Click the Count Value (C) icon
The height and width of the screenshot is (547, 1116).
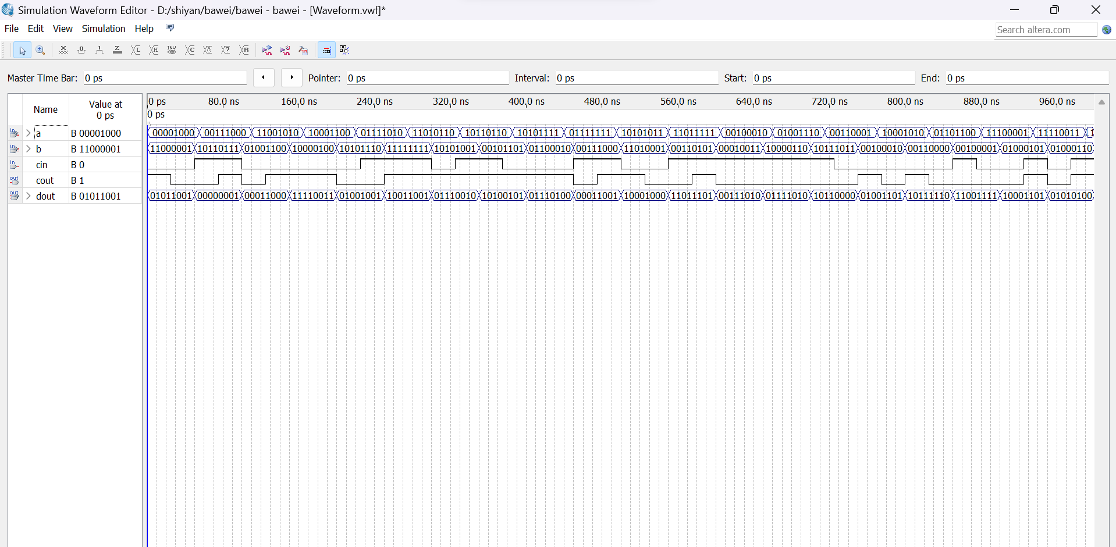coord(190,51)
